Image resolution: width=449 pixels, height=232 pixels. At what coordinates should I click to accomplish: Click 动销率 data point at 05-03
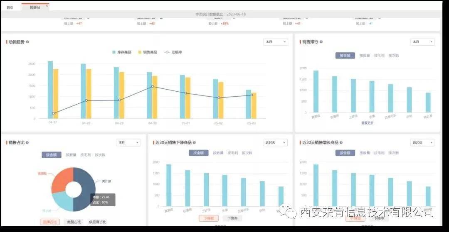(252, 95)
